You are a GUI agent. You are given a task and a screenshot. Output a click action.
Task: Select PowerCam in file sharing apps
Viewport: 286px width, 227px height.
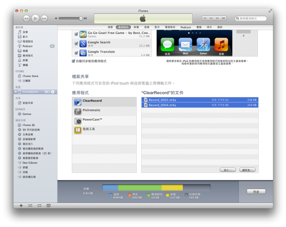pos(104,121)
